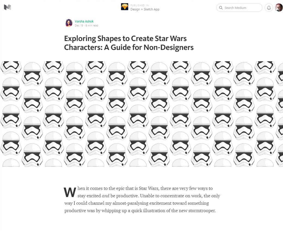Open the user profile avatar menu

coord(279,8)
